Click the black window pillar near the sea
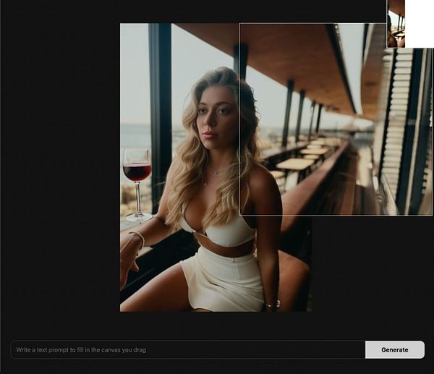Screen dimensions: 434x374 [x=160, y=116]
